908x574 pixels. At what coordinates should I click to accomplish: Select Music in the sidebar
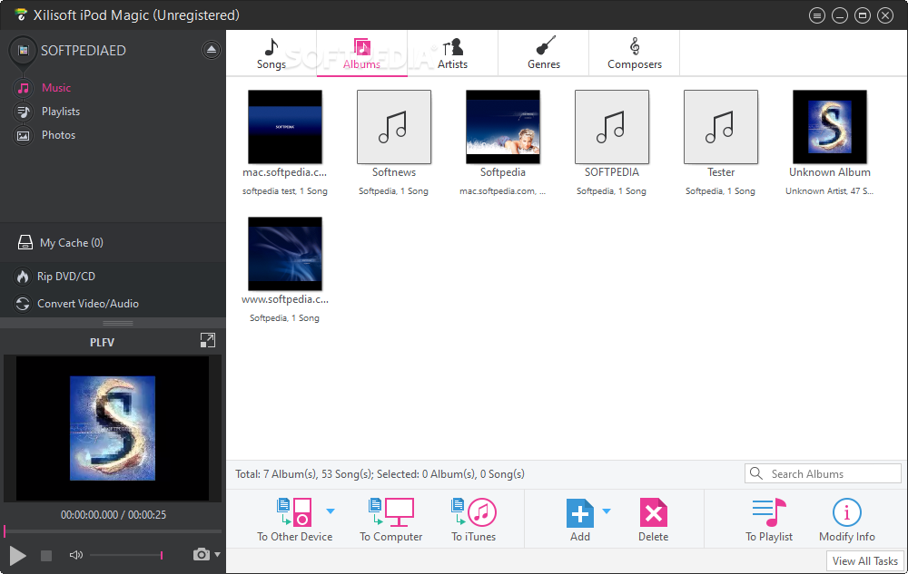pyautogui.click(x=56, y=88)
